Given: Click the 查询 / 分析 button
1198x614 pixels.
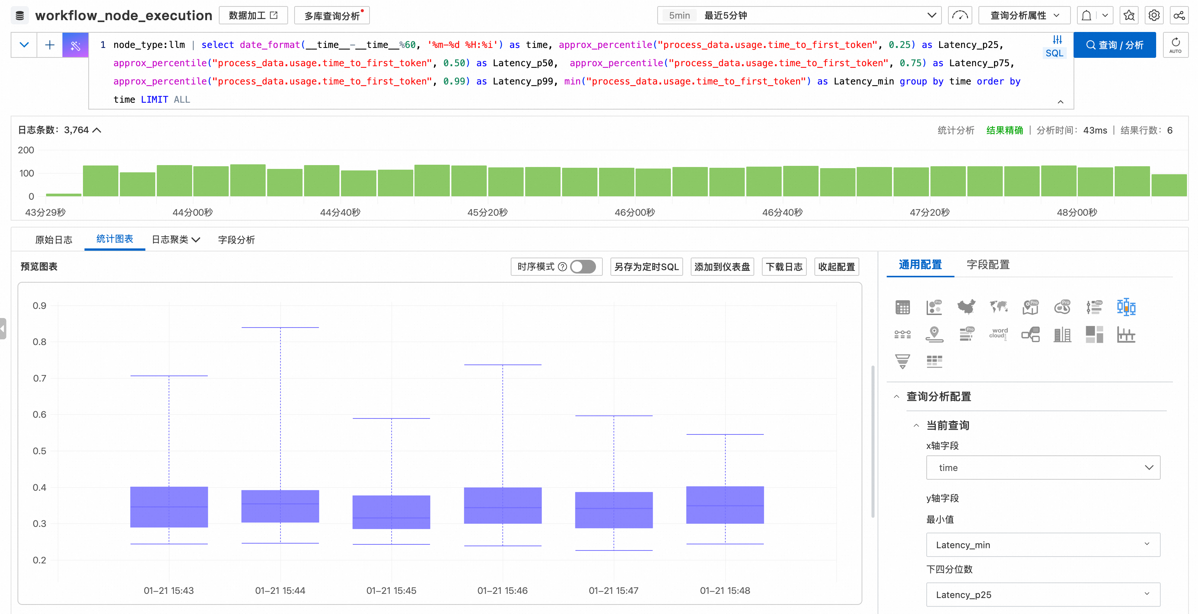Looking at the screenshot, I should tap(1114, 45).
